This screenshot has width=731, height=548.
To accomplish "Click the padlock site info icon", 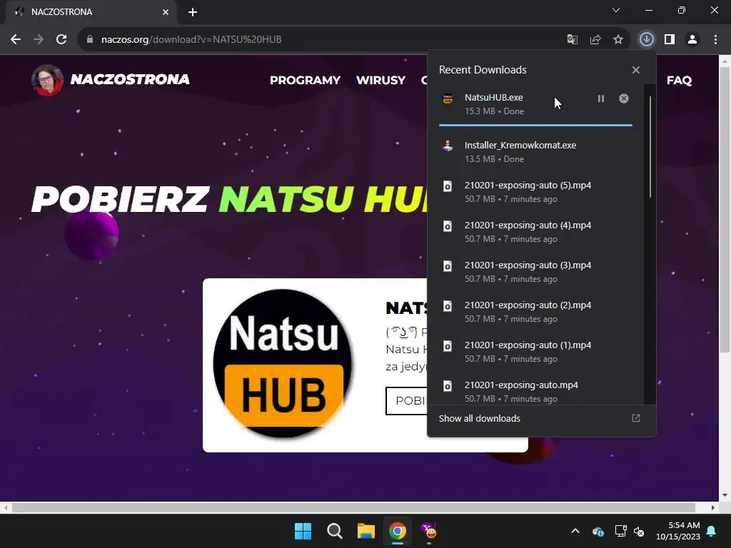I will coord(90,40).
